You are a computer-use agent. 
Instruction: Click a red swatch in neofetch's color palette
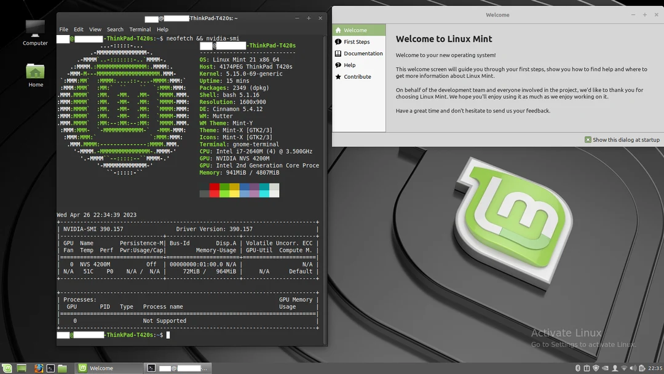214,186
